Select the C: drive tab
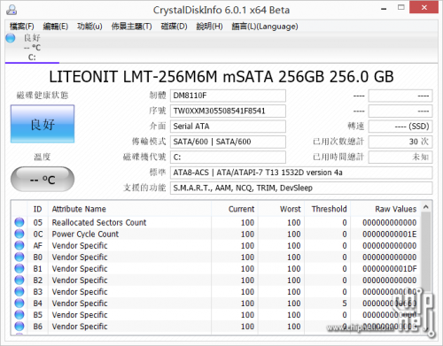Viewport: 443px width, 346px height. coord(32,48)
